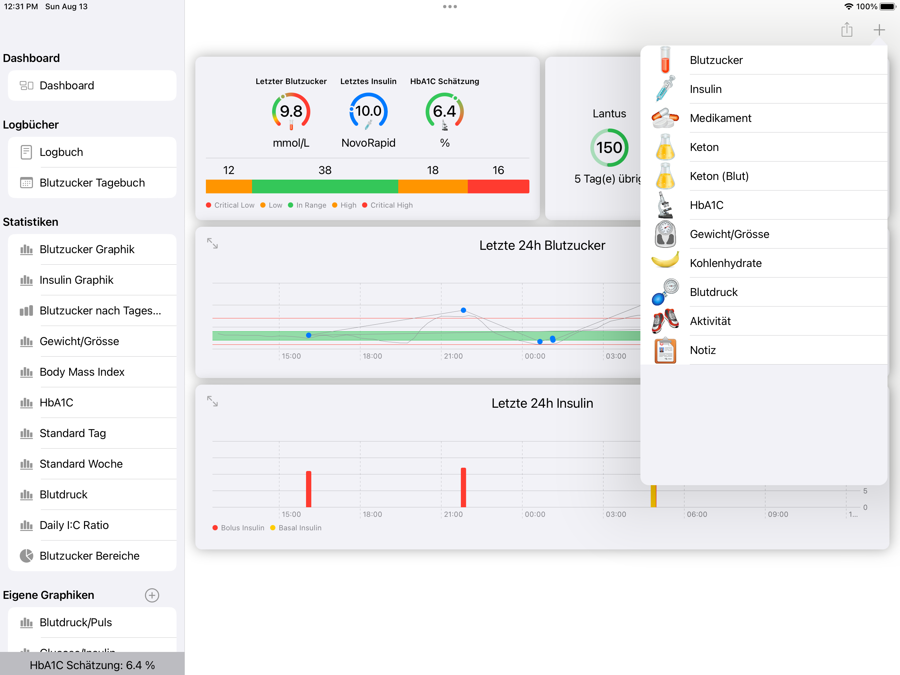Add a new Eigene Graphiken chart
Viewport: 900px width, 675px height.
point(152,595)
